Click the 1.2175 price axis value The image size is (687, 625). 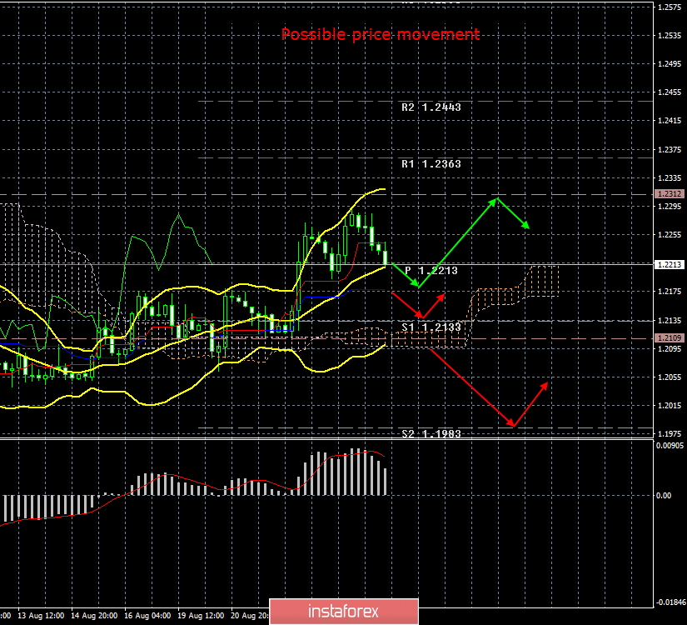(x=670, y=292)
